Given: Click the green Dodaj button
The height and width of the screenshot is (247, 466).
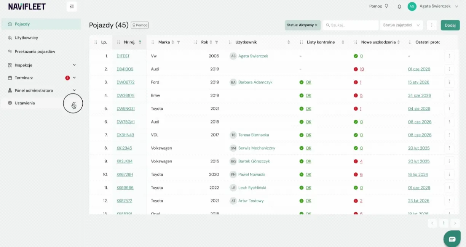Looking at the screenshot, I should (x=450, y=25).
